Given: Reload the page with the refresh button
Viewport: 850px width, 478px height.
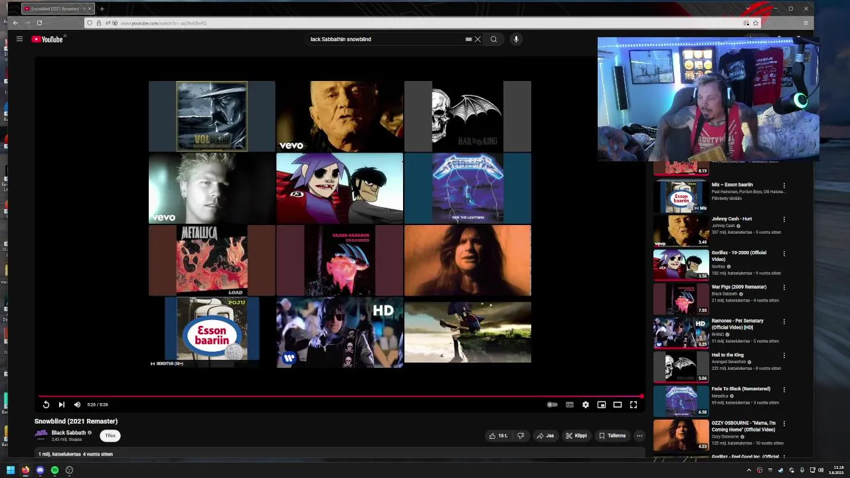Looking at the screenshot, I should (x=39, y=23).
